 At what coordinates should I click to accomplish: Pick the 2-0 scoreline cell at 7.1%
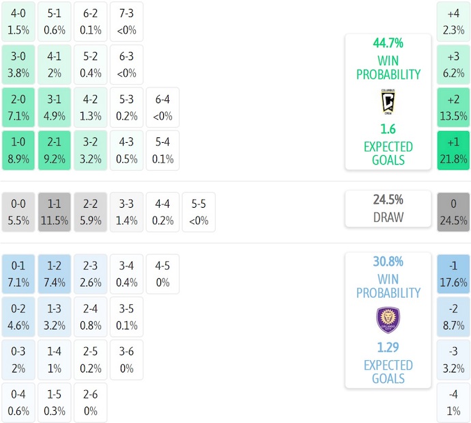(x=19, y=107)
